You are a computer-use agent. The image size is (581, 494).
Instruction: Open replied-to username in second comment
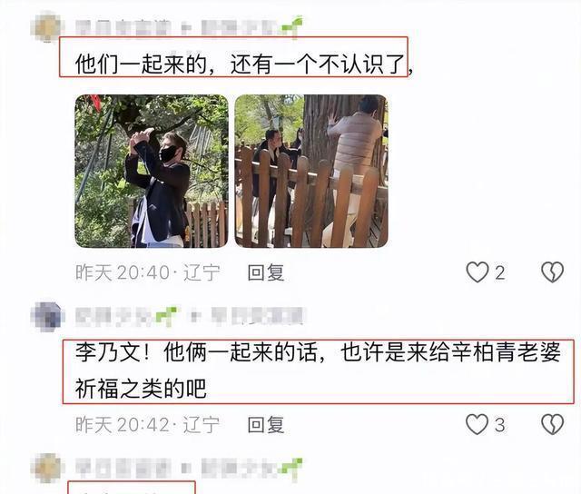(258, 317)
